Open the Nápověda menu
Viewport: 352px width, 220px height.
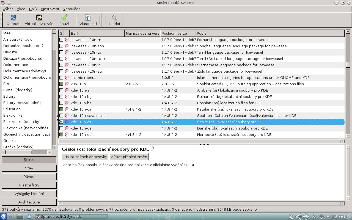pos(71,9)
